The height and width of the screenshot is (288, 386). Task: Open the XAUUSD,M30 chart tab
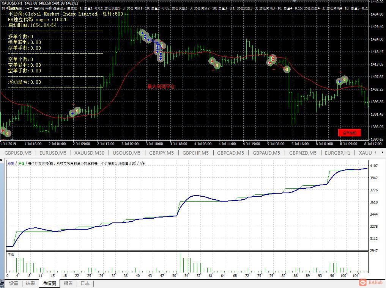click(89, 153)
